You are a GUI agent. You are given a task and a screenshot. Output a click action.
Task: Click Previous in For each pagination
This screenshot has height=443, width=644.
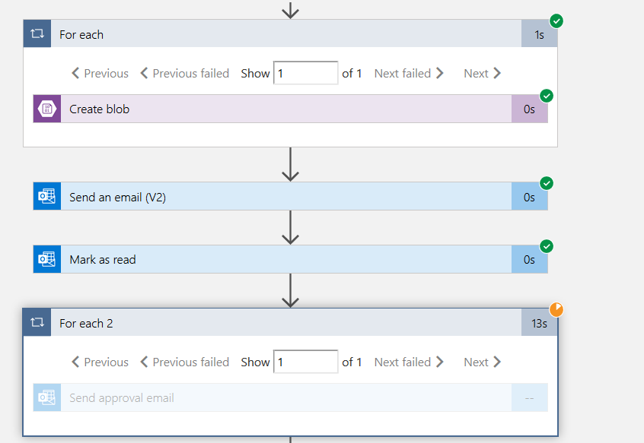[x=100, y=73]
